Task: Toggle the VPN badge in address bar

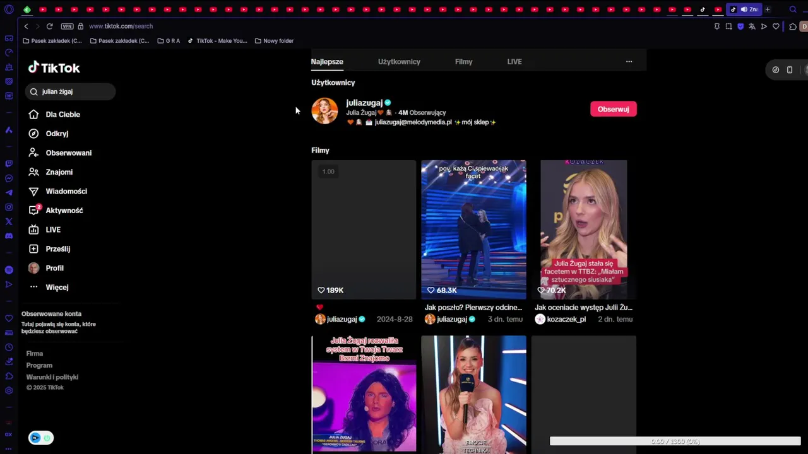Action: [x=67, y=26]
